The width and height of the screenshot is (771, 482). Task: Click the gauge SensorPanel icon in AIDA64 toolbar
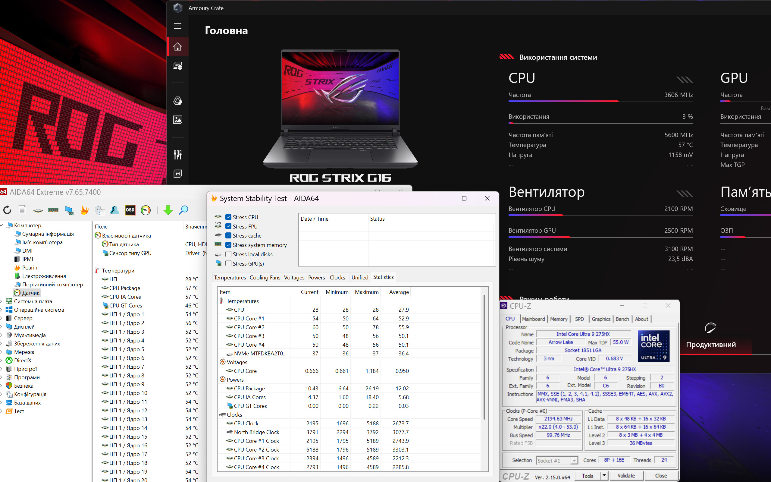[x=146, y=210]
